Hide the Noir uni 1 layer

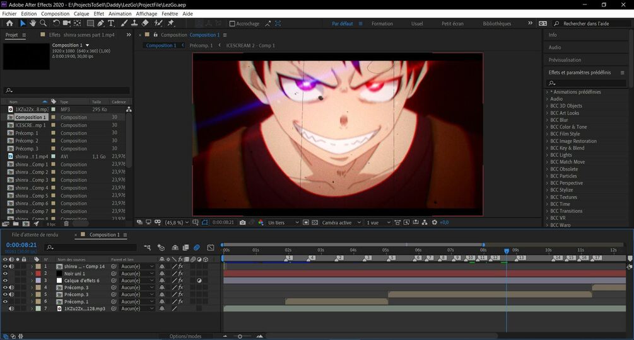[5, 273]
